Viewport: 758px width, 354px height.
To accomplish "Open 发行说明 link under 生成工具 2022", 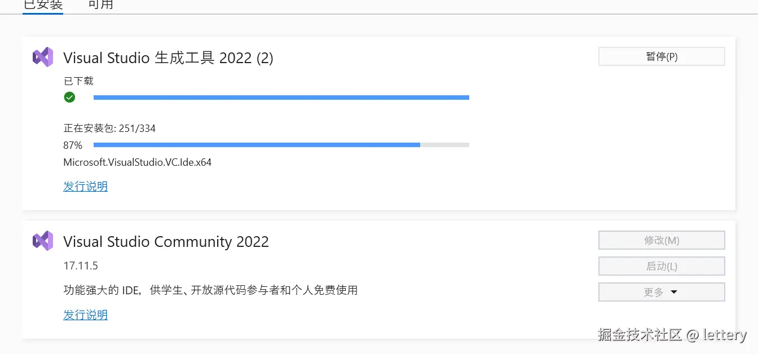I will tap(85, 186).
